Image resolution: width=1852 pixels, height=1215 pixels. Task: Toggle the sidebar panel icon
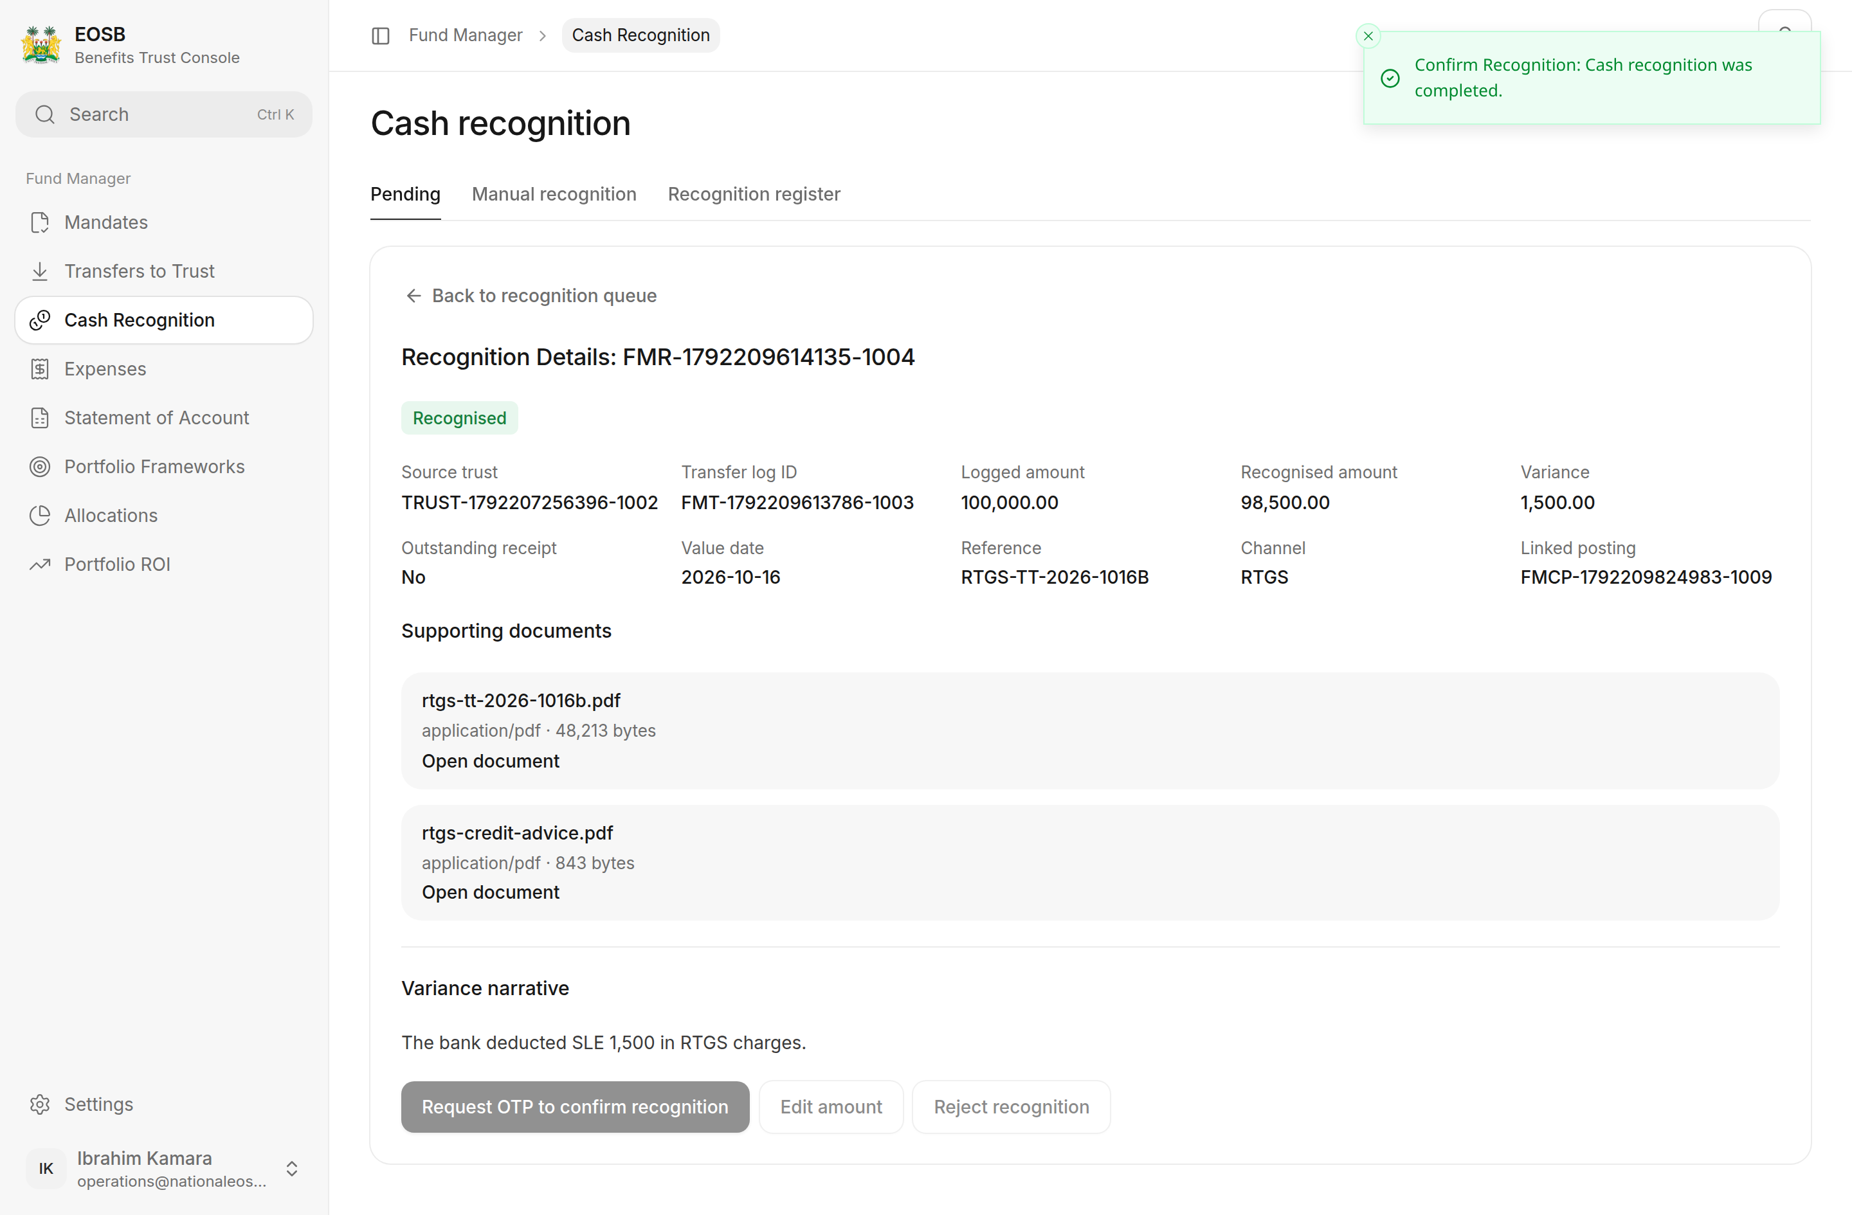tap(380, 36)
